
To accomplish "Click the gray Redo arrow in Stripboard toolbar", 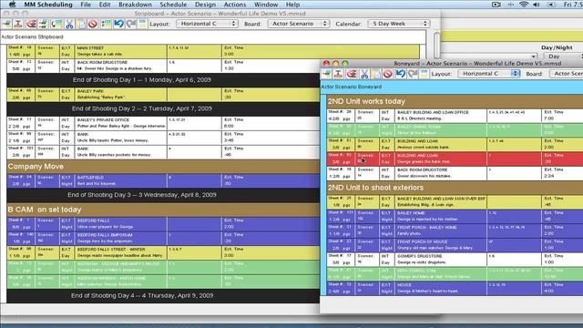I will [x=131, y=25].
